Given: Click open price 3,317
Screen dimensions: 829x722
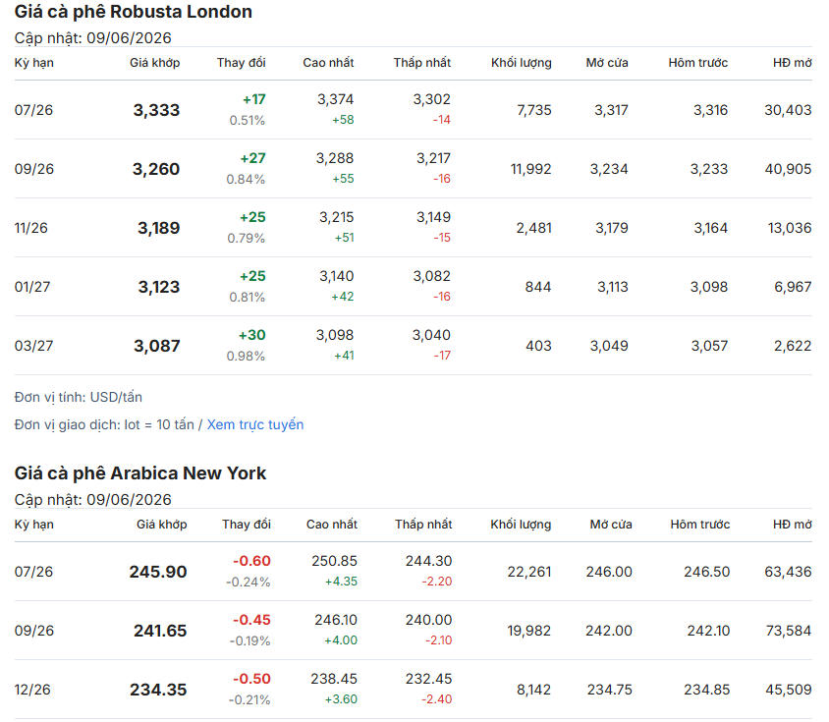Looking at the screenshot, I should (x=611, y=110).
